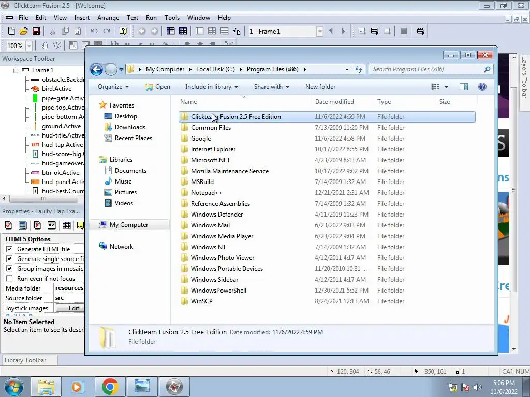This screenshot has height=397, width=530.
Task: Click the Joystick images Edit button
Action: (70, 308)
